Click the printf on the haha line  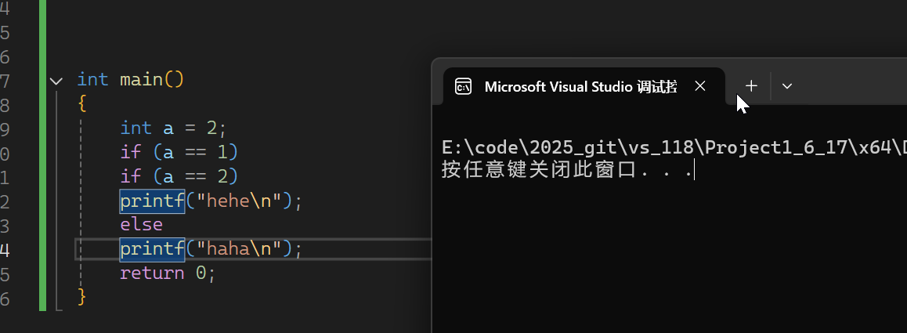tap(152, 249)
